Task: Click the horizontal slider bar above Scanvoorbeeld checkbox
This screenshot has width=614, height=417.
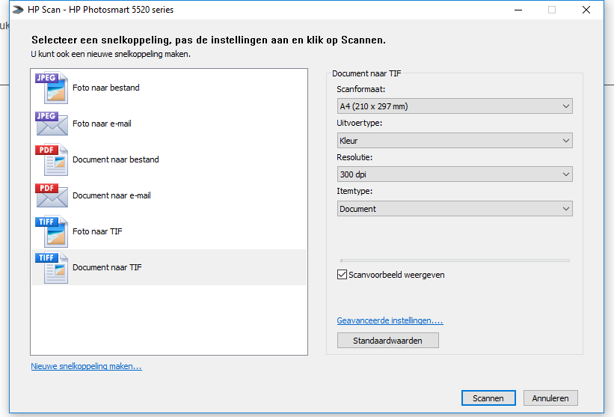Action: [455, 261]
